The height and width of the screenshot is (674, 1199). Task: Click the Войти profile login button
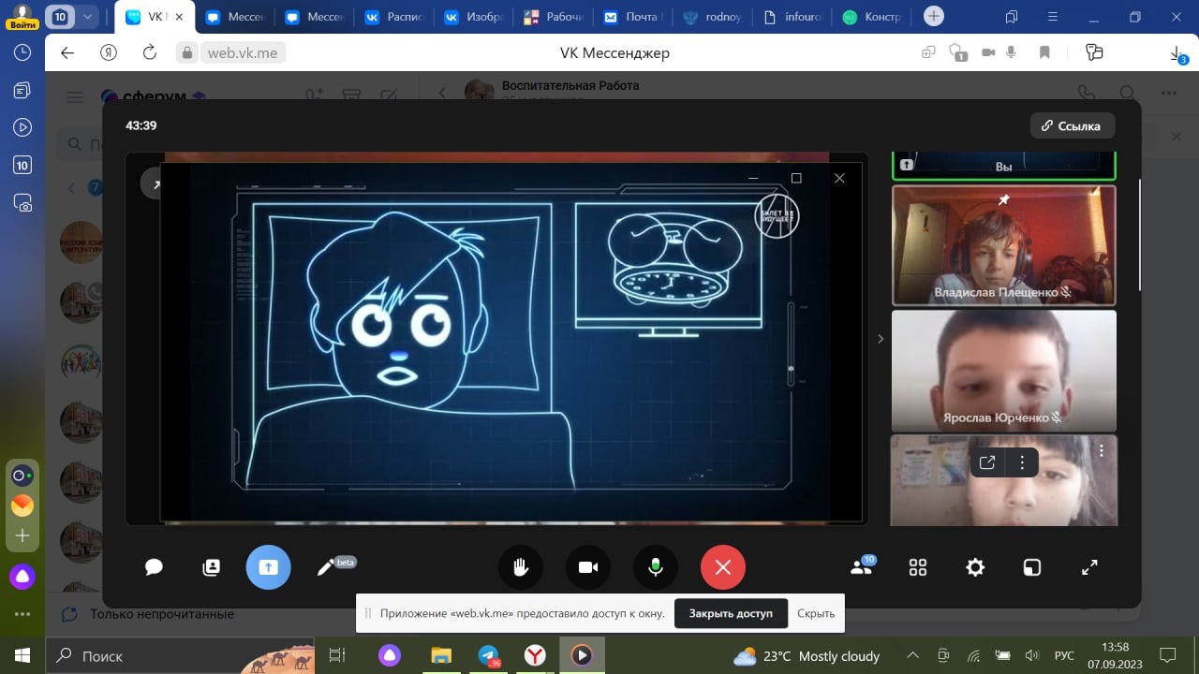(x=22, y=16)
